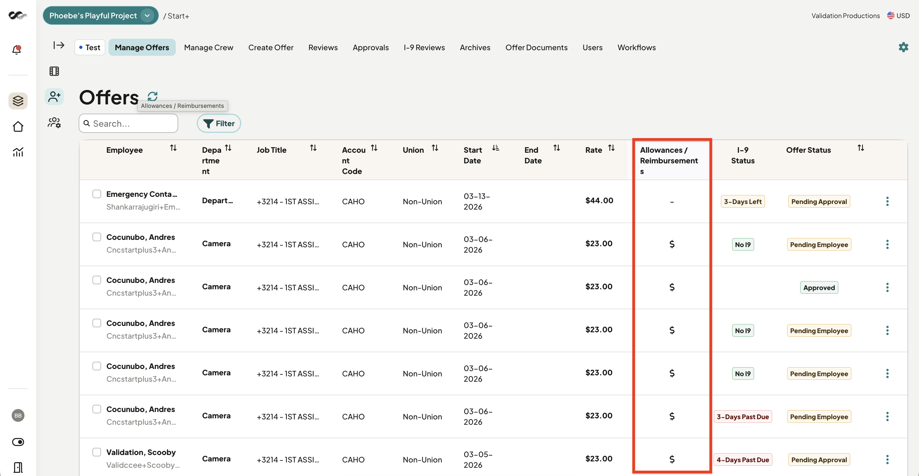Click the I-9 Status column header
919x476 pixels.
click(x=743, y=155)
